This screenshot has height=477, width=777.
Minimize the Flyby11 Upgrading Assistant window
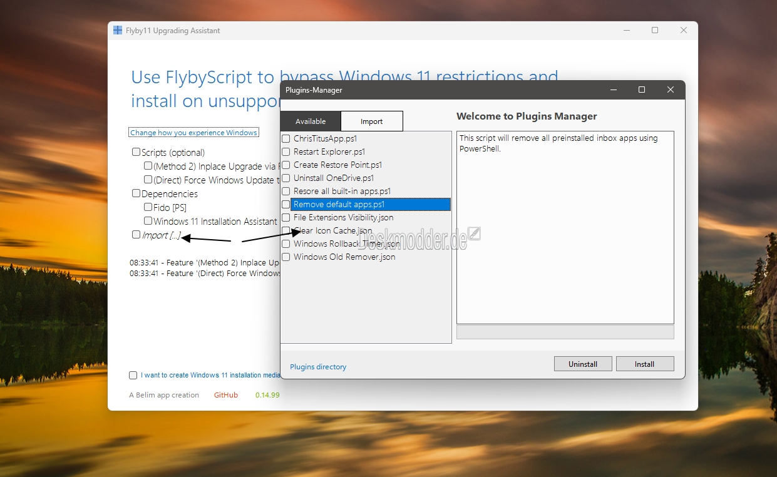626,30
